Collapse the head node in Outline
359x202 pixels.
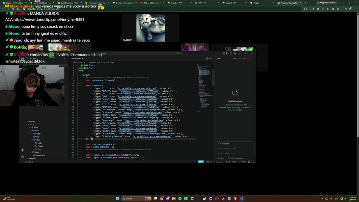pos(31,131)
